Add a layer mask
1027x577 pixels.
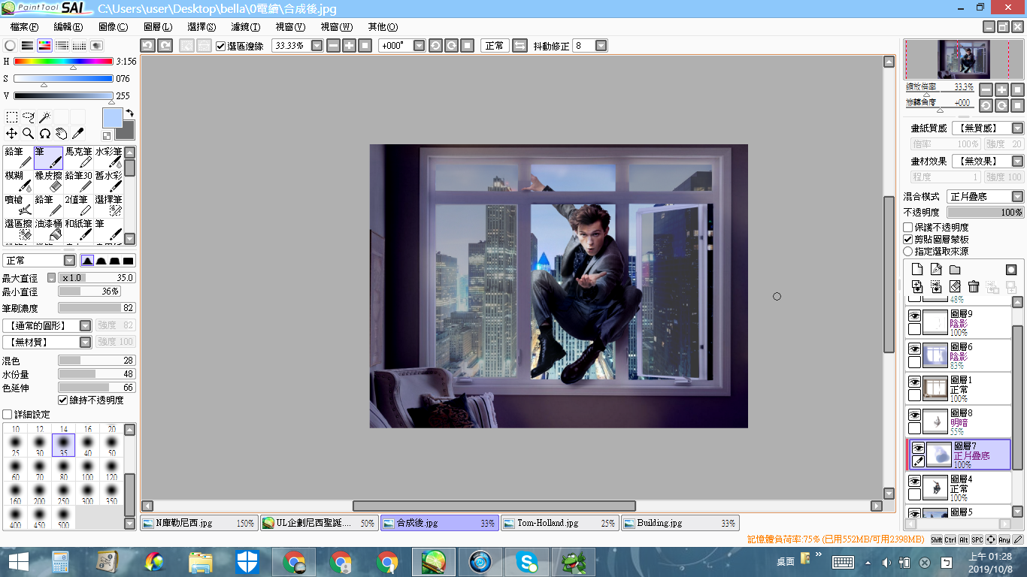point(1011,270)
